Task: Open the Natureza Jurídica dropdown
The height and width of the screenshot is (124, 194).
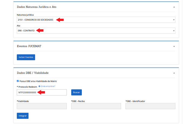Action: click(x=96, y=20)
